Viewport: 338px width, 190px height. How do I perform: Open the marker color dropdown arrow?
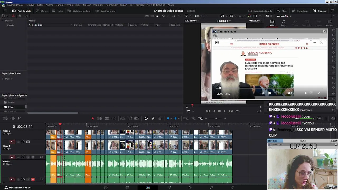[179, 118]
